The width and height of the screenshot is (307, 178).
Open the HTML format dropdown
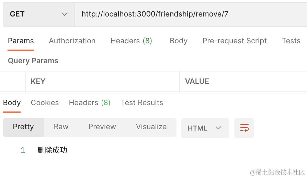(205, 128)
